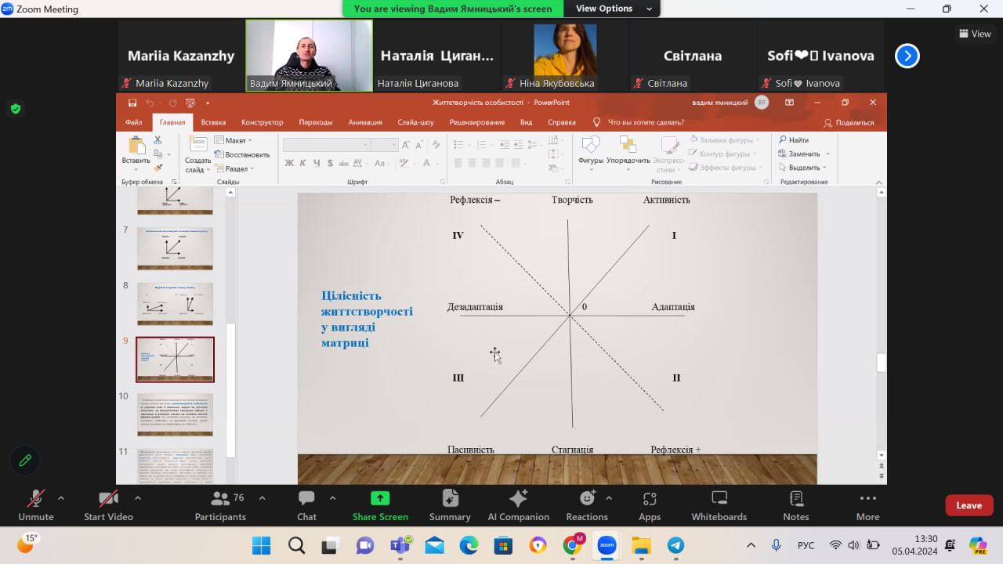Expand the arrow next to Chat
Image resolution: width=1003 pixels, height=564 pixels.
pos(332,497)
